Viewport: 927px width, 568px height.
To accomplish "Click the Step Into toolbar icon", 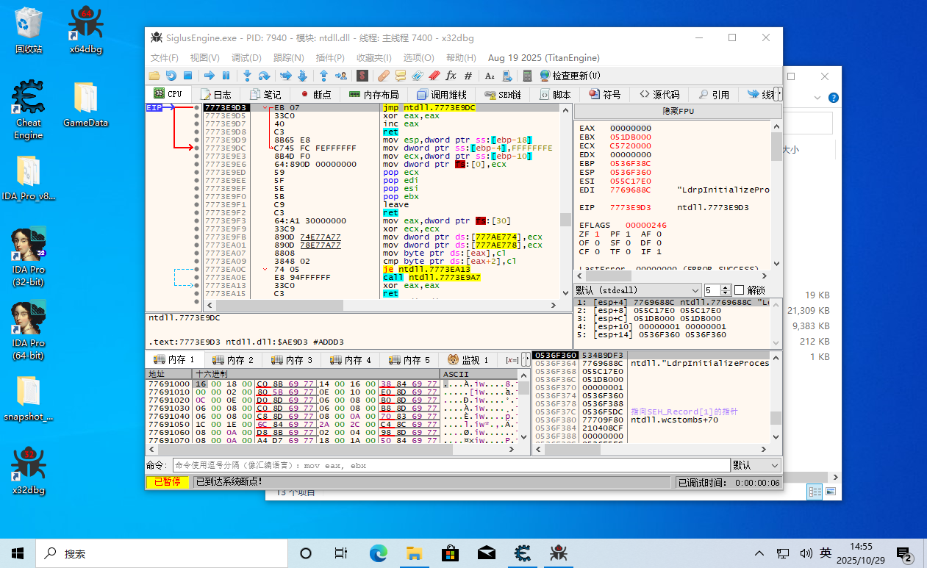I will point(247,76).
